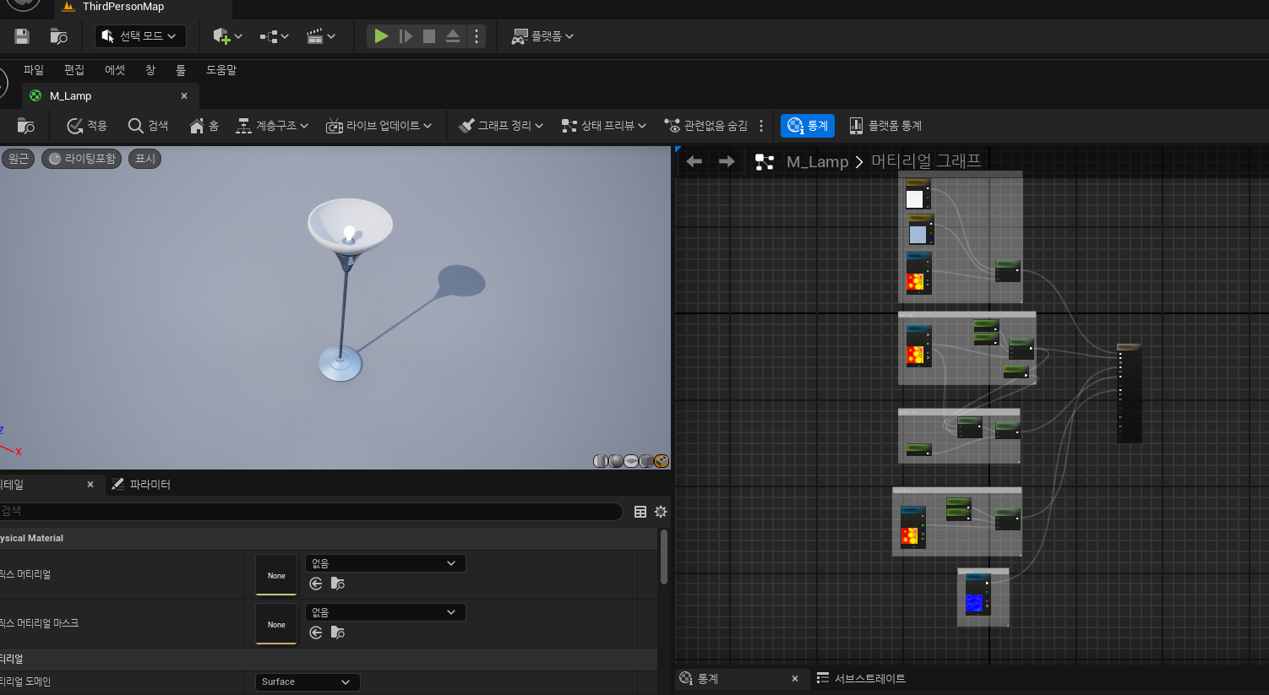Open the add actor cube-plus dropdown
The image size is (1269, 695).
(227, 36)
